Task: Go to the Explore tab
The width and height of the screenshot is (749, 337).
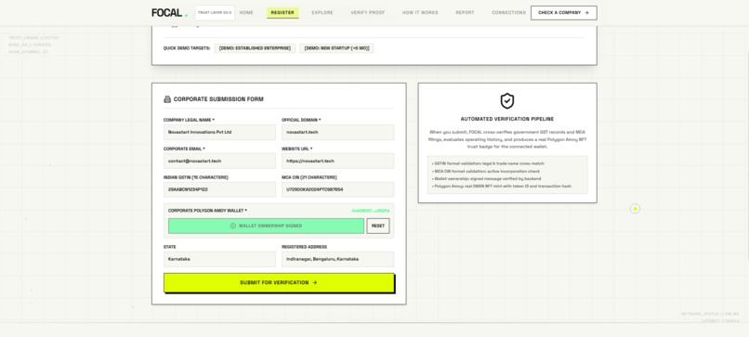Action: point(322,13)
